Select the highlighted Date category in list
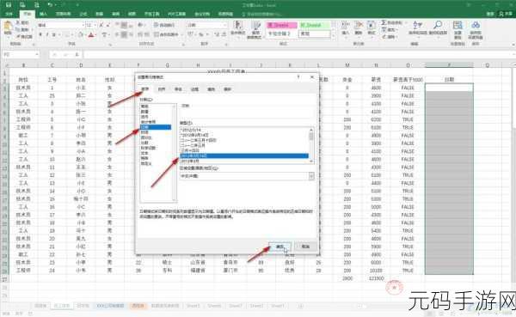 click(156, 127)
